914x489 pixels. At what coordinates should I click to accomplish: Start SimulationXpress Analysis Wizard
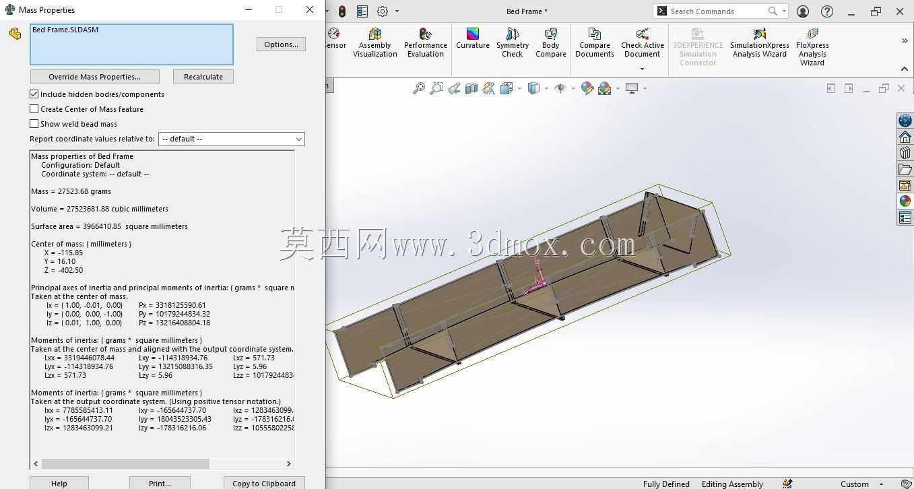(759, 42)
